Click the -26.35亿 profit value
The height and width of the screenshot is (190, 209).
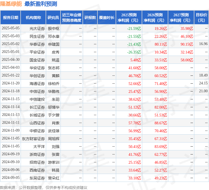click(x=134, y=52)
